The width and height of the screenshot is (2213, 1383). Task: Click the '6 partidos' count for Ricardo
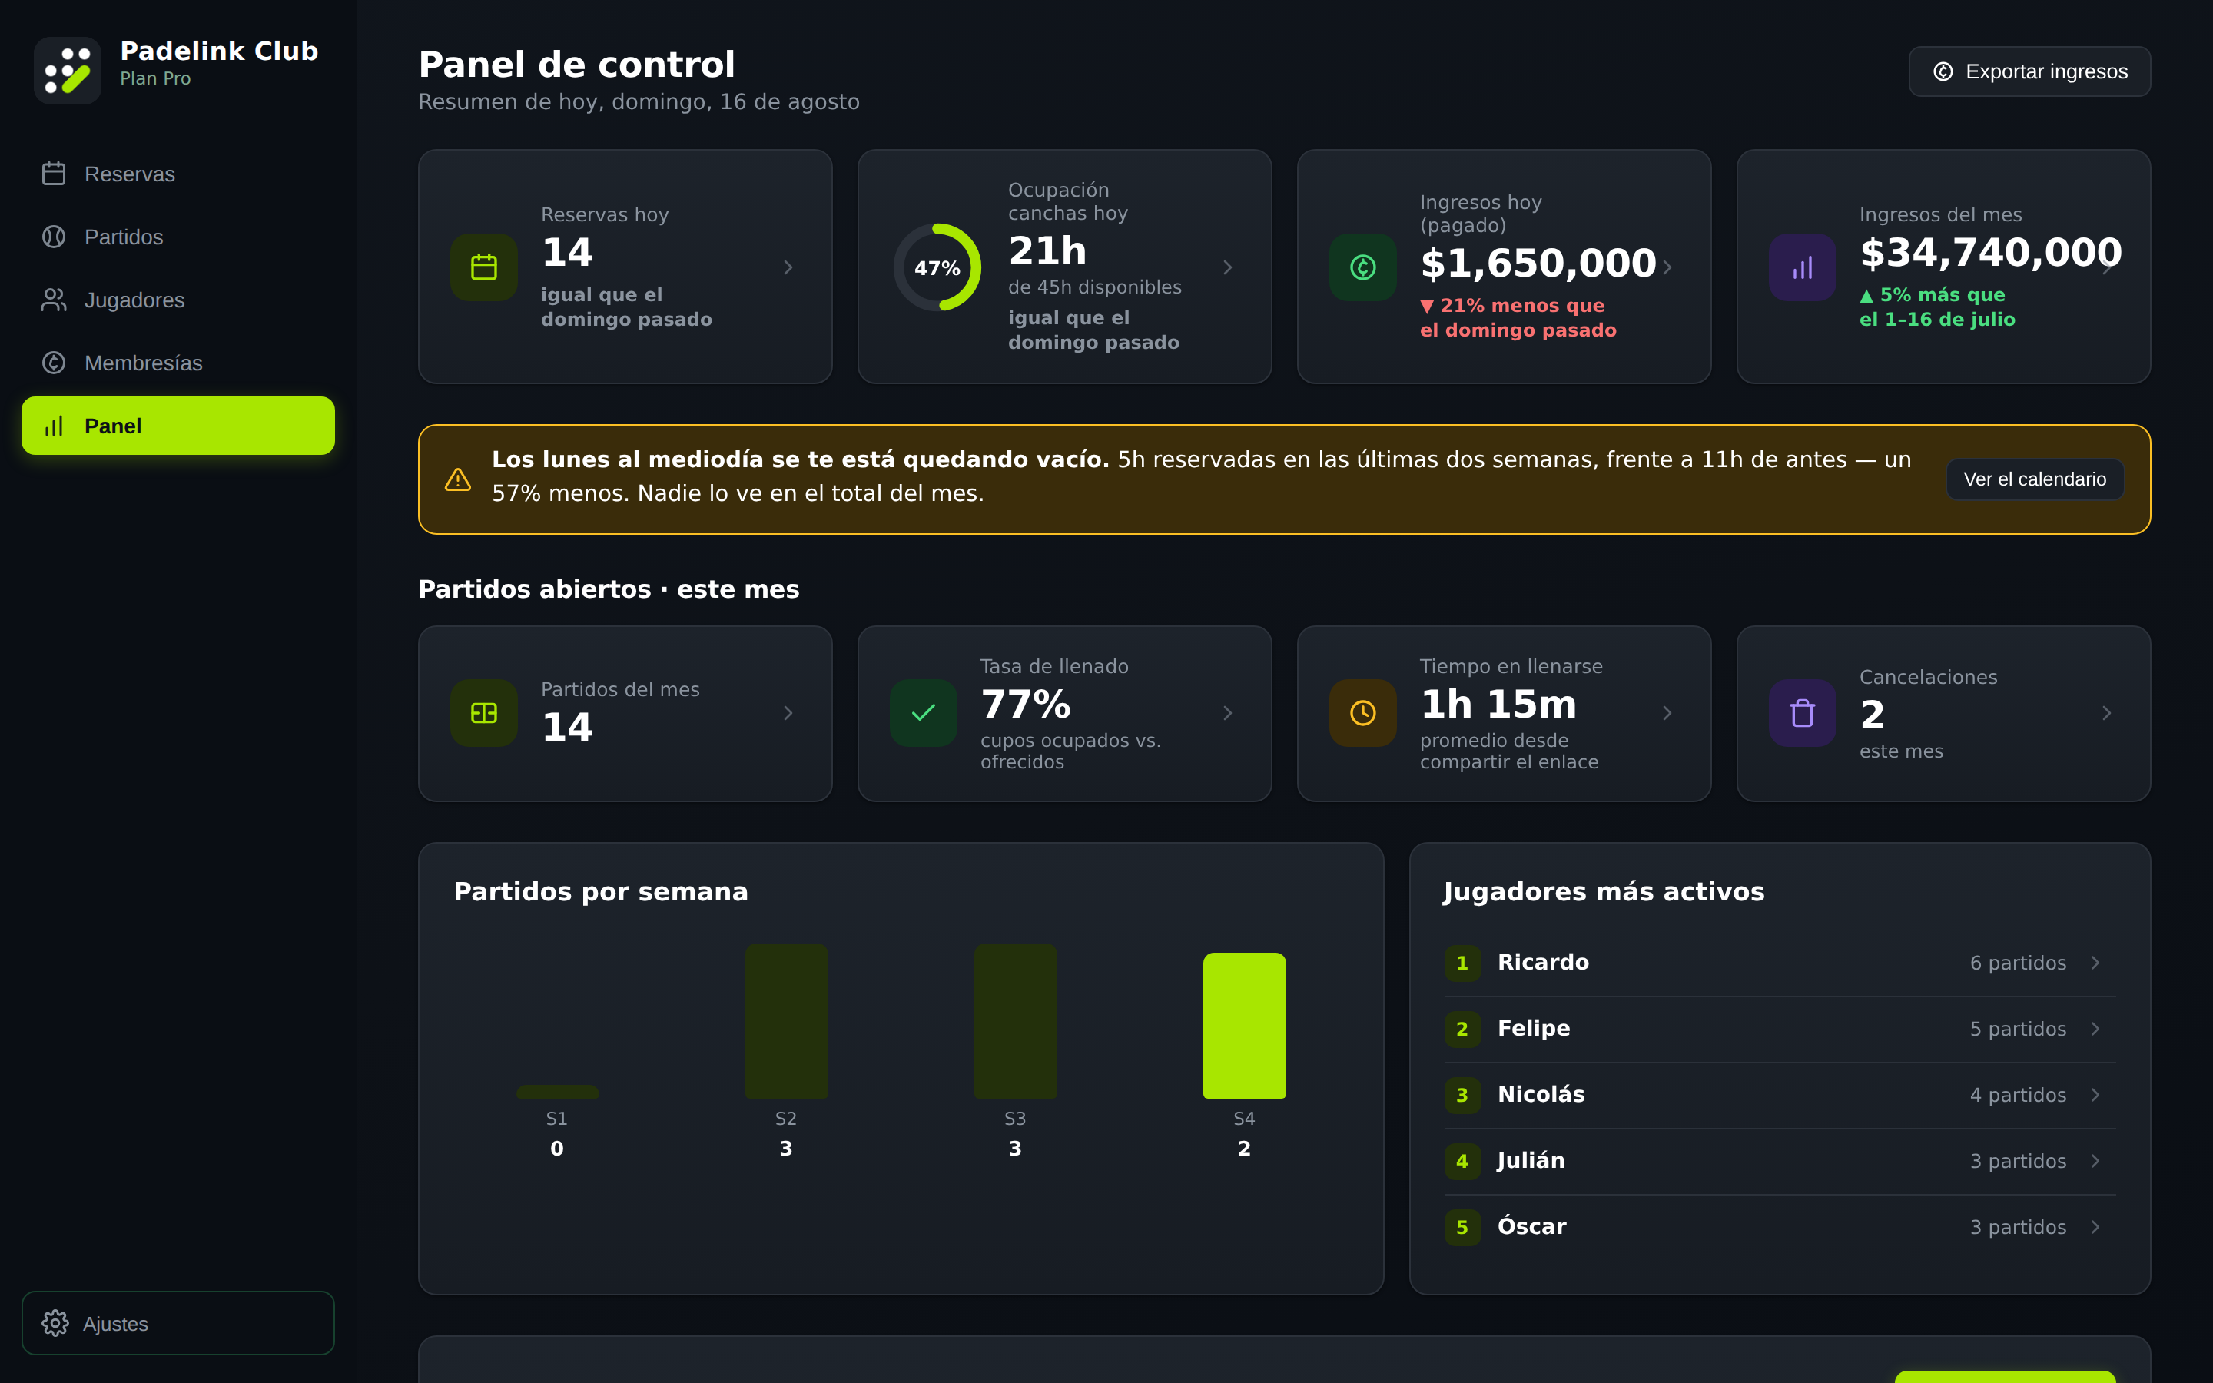[2017, 963]
